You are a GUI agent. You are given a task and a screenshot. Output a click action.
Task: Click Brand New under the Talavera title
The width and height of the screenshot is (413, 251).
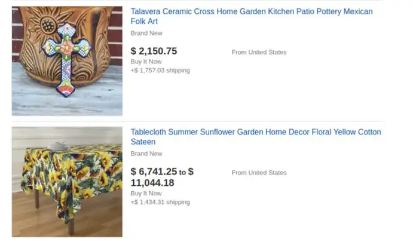point(146,33)
